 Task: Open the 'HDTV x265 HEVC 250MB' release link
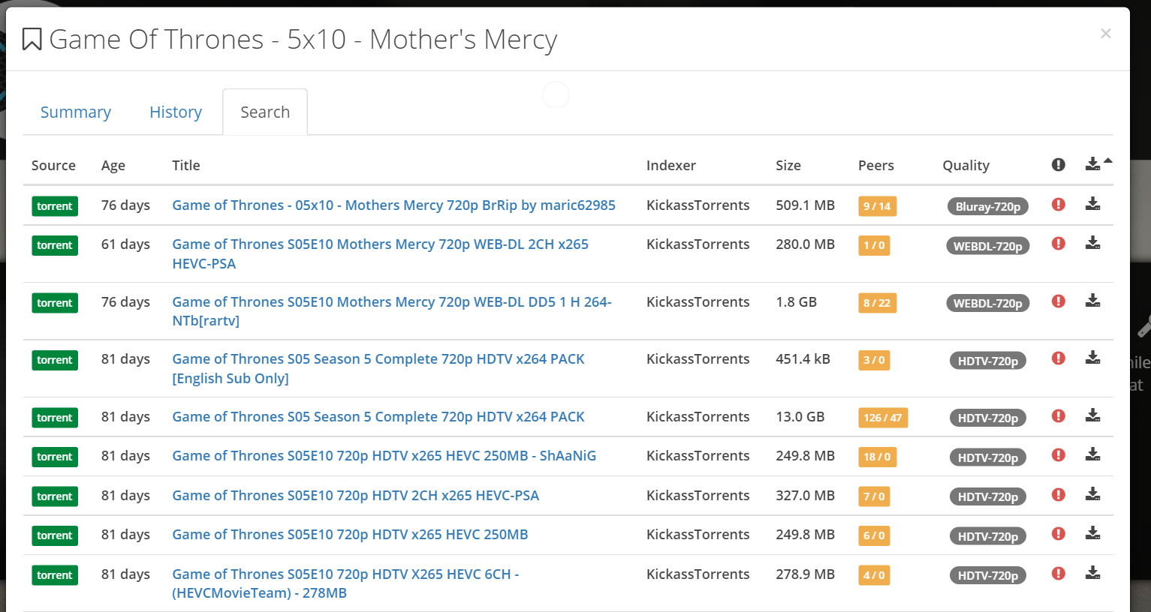coord(350,535)
